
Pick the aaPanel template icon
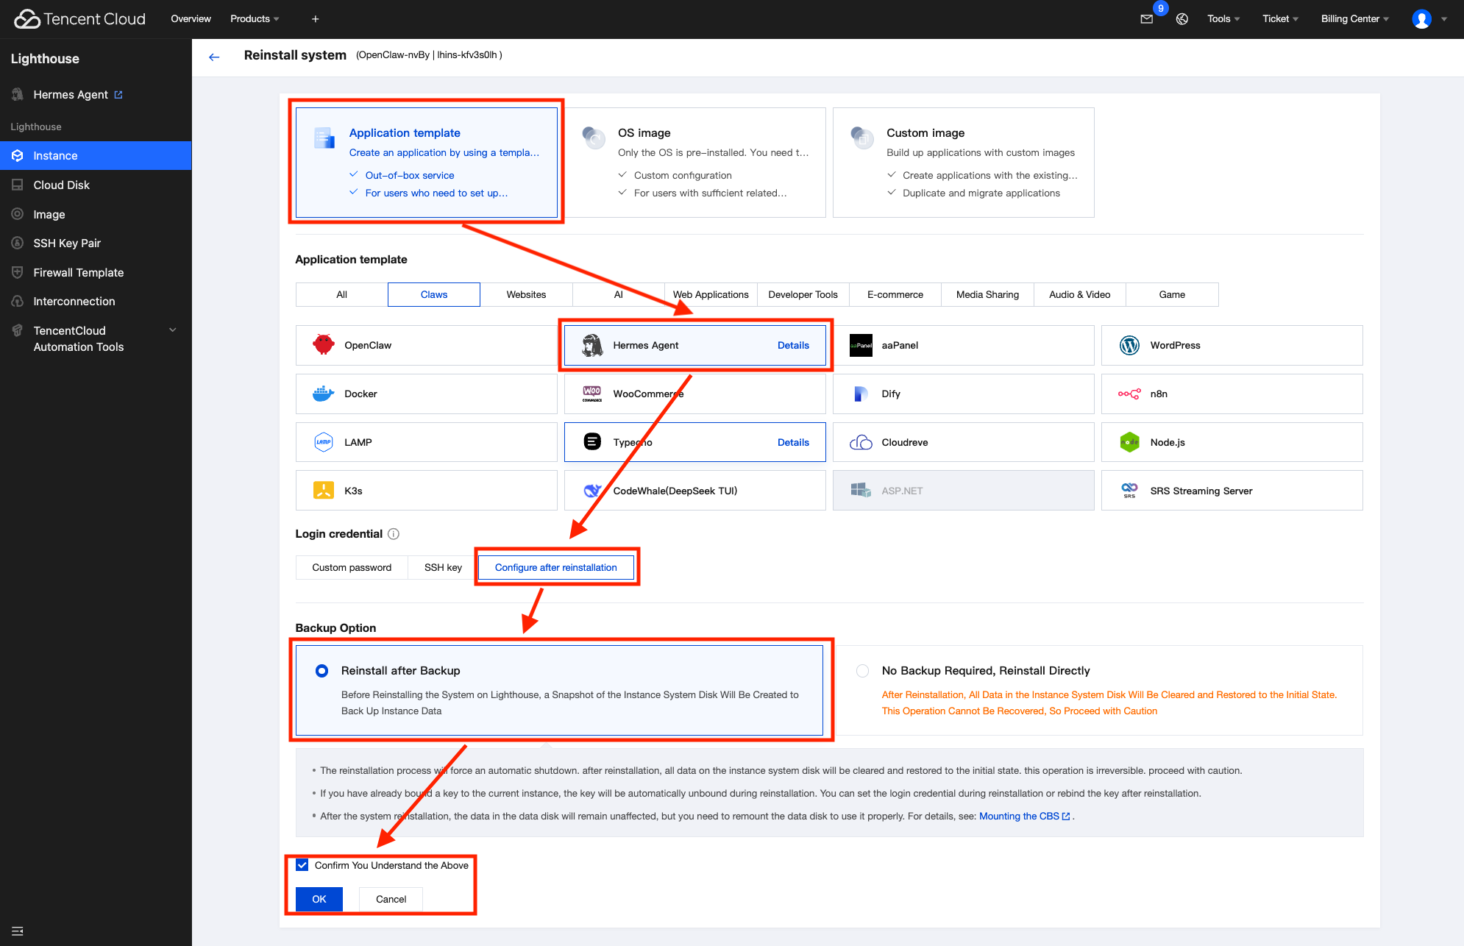[x=861, y=345]
